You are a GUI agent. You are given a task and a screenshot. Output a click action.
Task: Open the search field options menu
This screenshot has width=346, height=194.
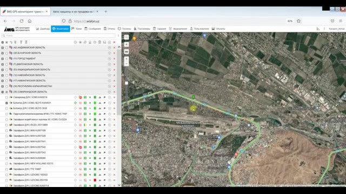[118, 36]
